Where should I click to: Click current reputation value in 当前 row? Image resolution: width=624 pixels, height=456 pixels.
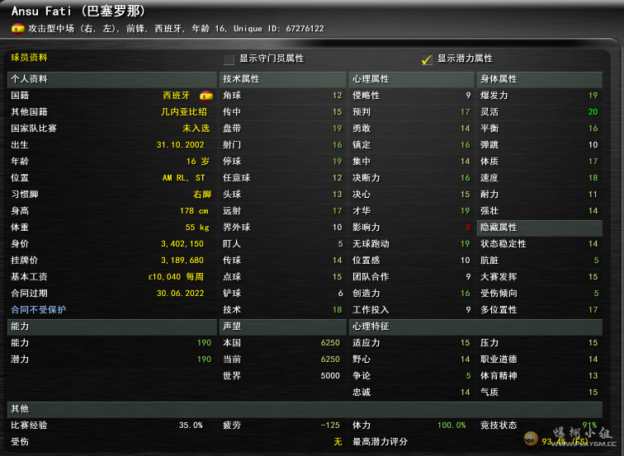(330, 360)
